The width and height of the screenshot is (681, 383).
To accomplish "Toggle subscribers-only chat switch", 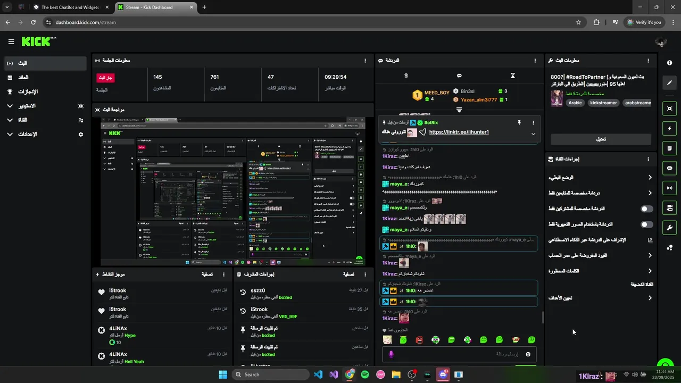I will pos(646,209).
